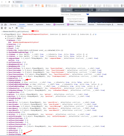Viewport: 124px width, 136px height.
Task: Clear the console with the ban icon
Action: [x=5, y=28]
